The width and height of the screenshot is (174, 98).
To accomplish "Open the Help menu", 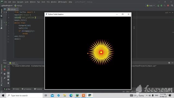I will (x=70, y=2).
